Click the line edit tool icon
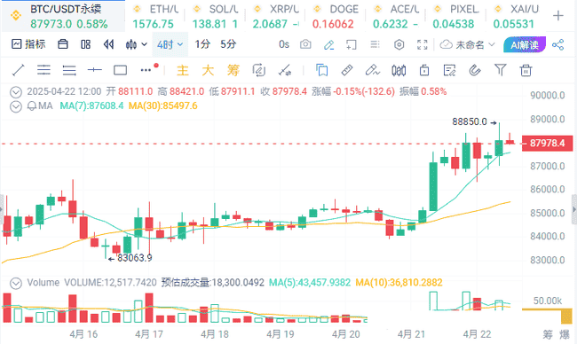The image size is (577, 344). click(284, 70)
